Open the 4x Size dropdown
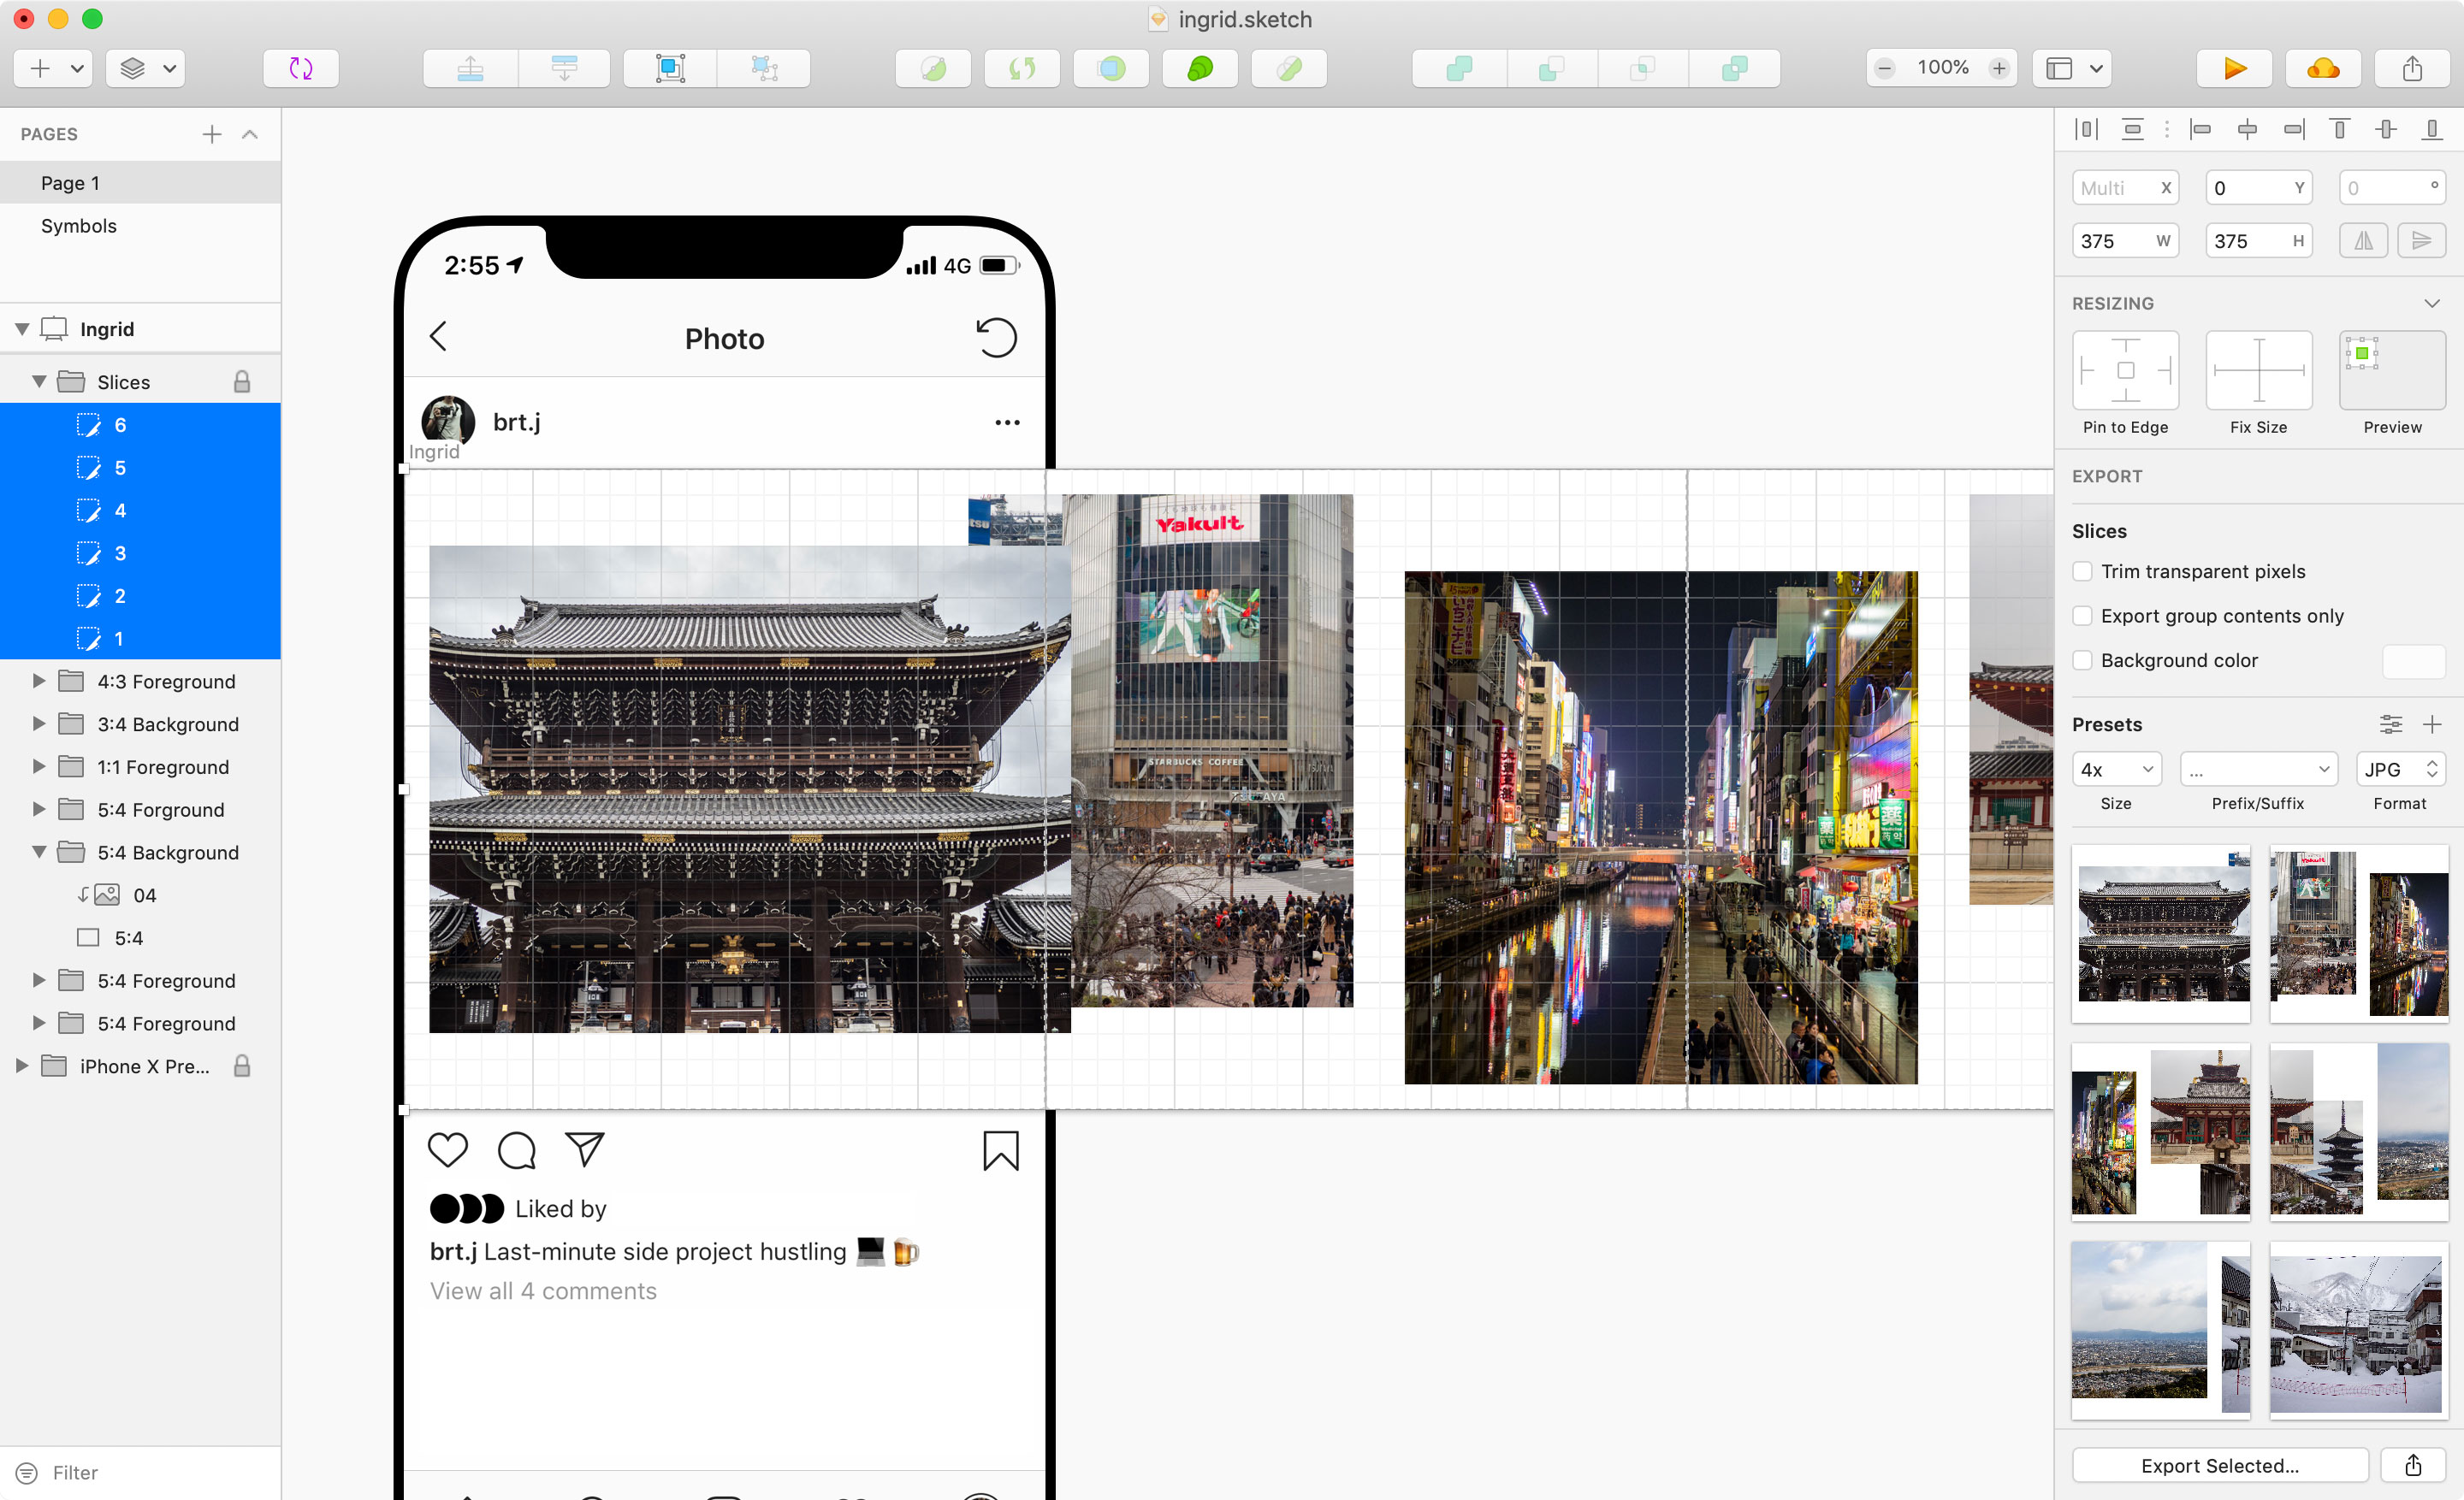This screenshot has height=1500, width=2464. (x=2116, y=770)
